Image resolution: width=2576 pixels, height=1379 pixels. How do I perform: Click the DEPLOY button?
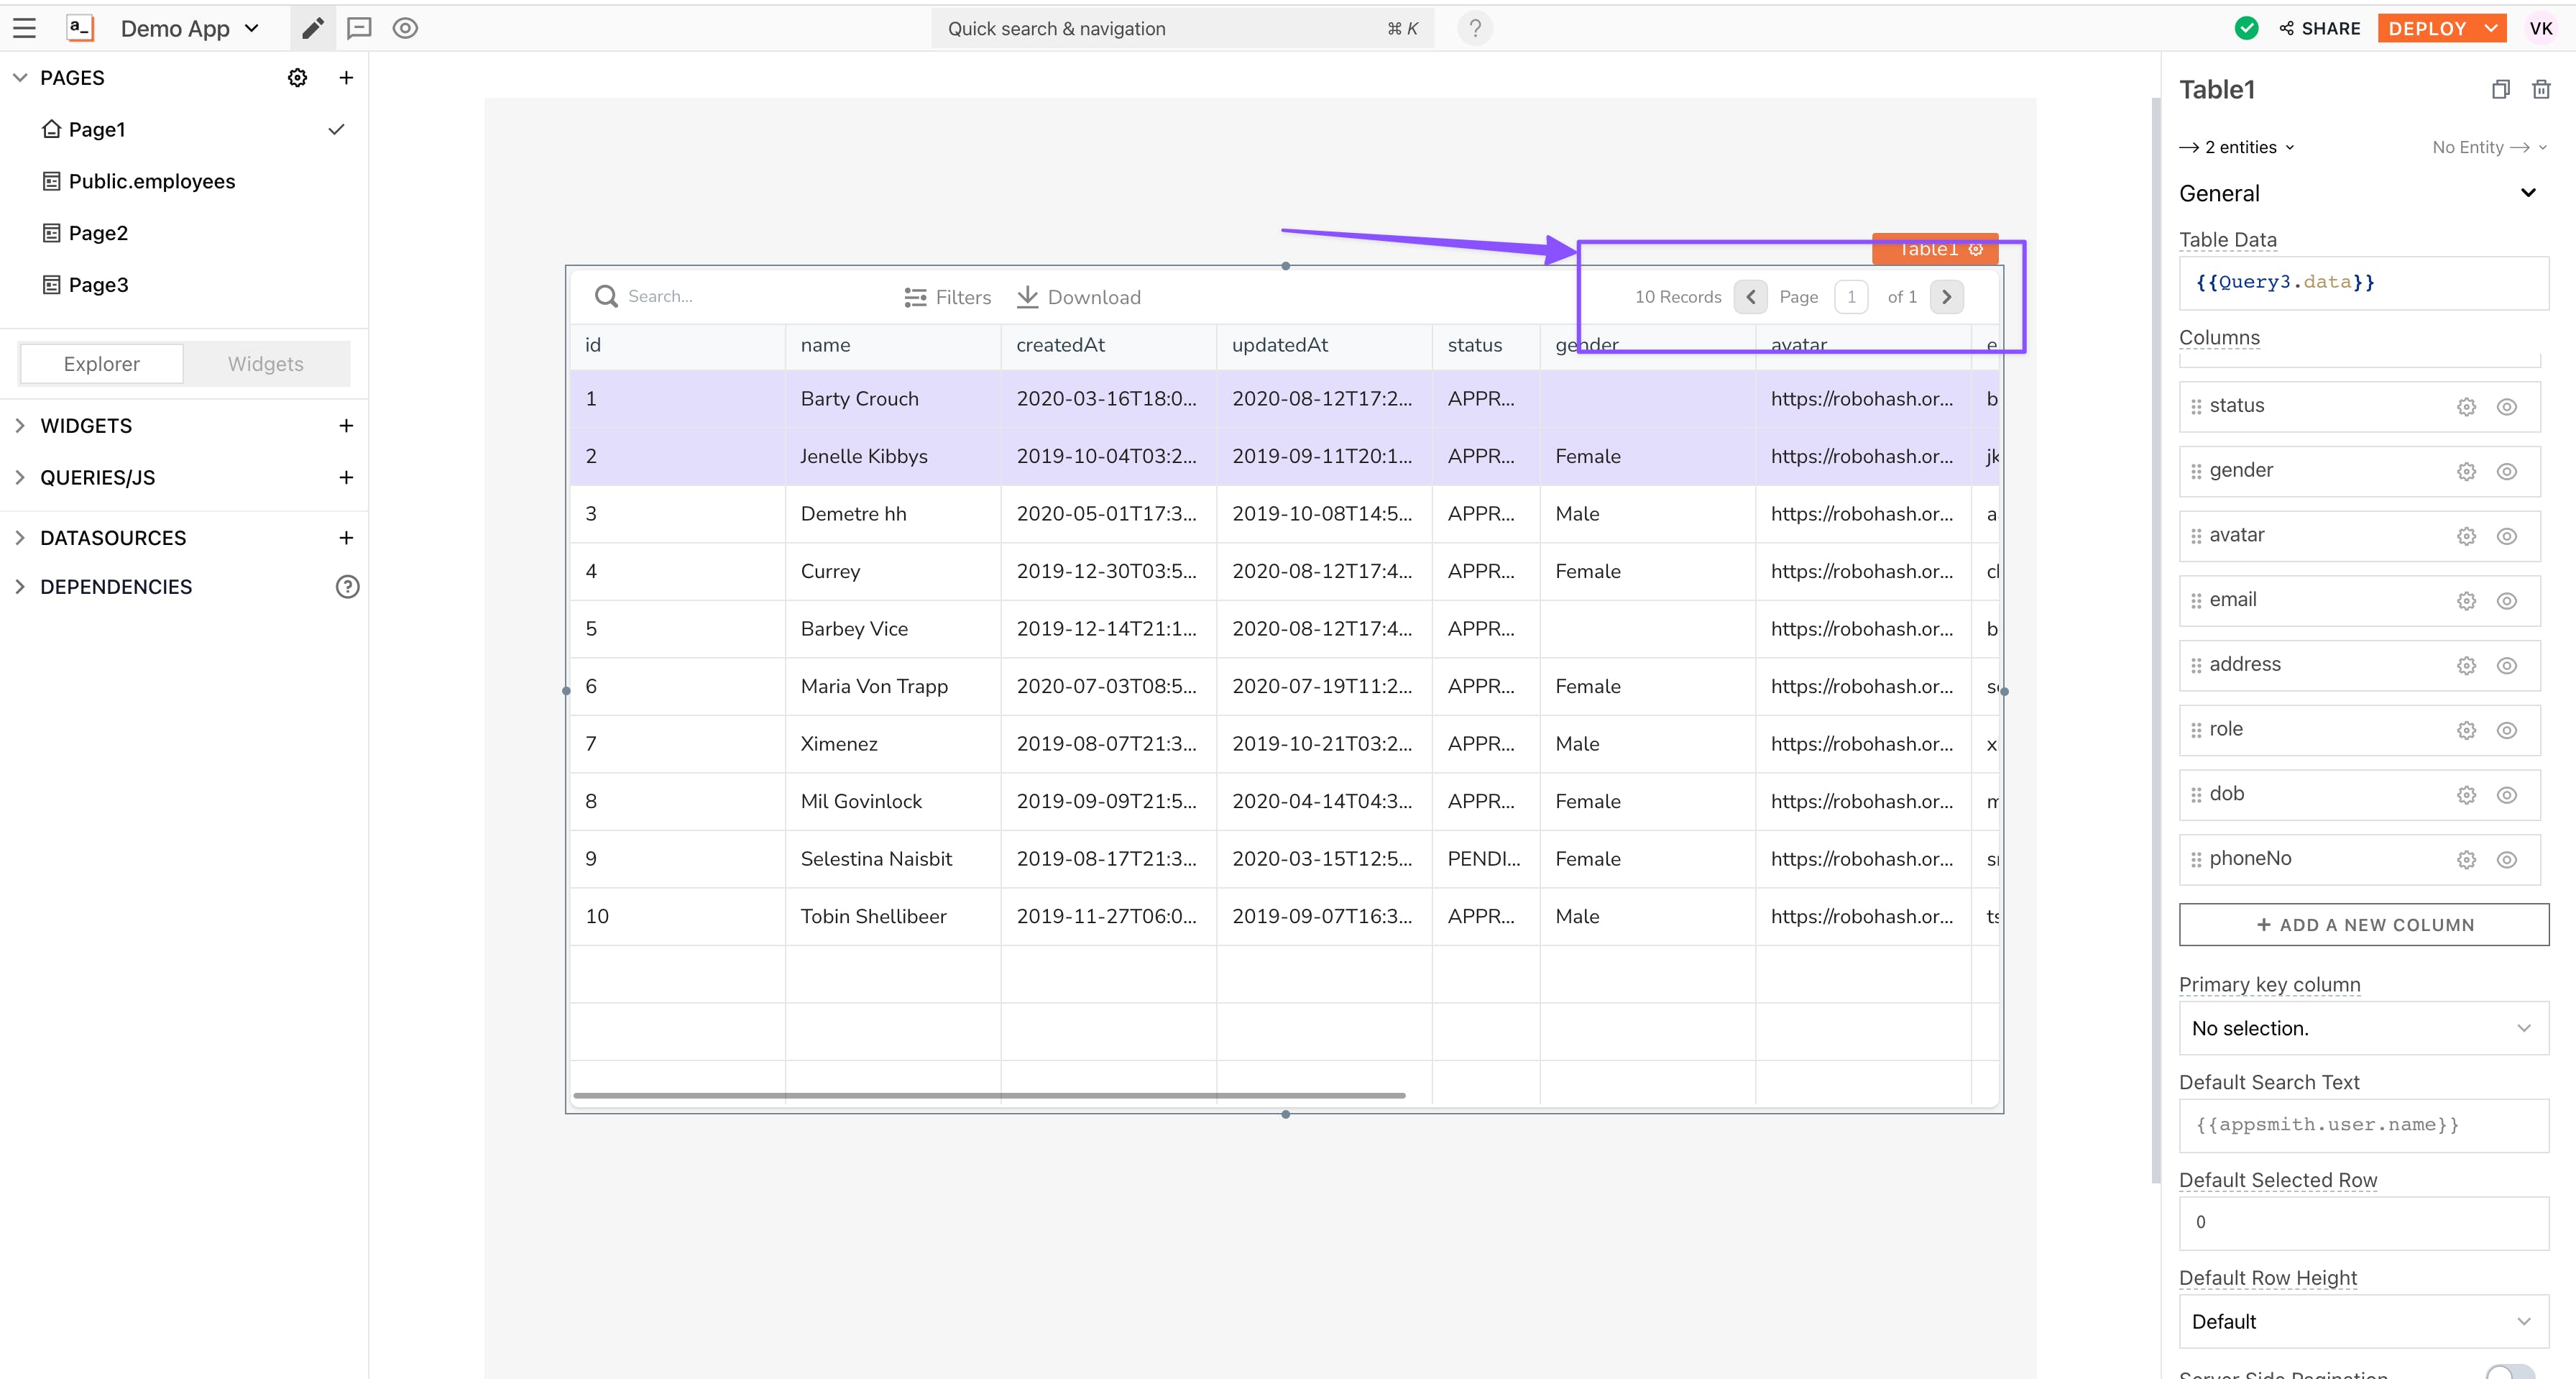(2427, 28)
